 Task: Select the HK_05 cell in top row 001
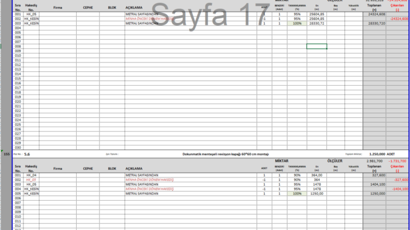pyautogui.click(x=31, y=15)
